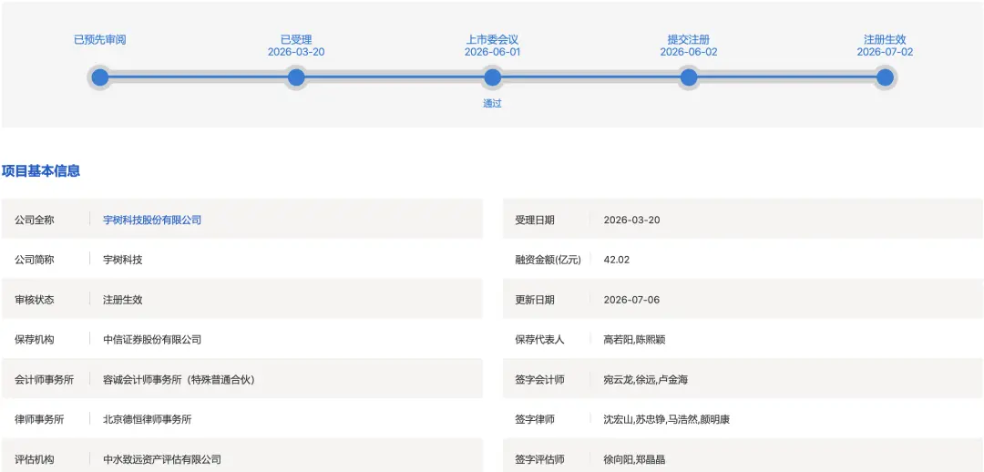Click the 签字会计师 field label

click(539, 380)
